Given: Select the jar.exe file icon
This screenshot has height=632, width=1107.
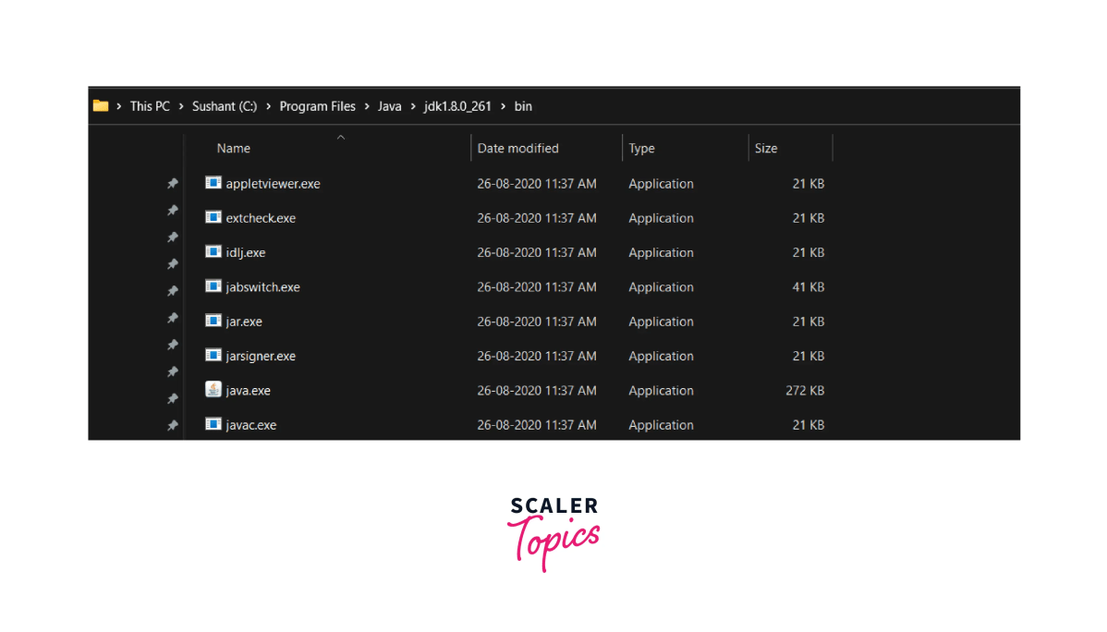Looking at the screenshot, I should coord(213,321).
